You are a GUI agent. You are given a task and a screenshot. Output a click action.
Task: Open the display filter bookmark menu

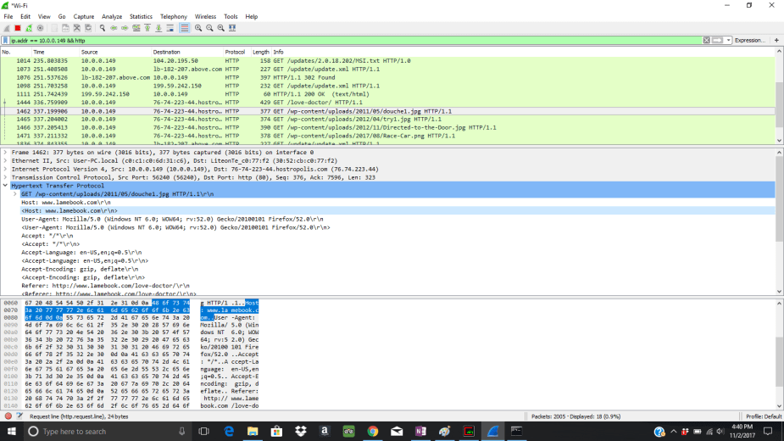point(5,41)
